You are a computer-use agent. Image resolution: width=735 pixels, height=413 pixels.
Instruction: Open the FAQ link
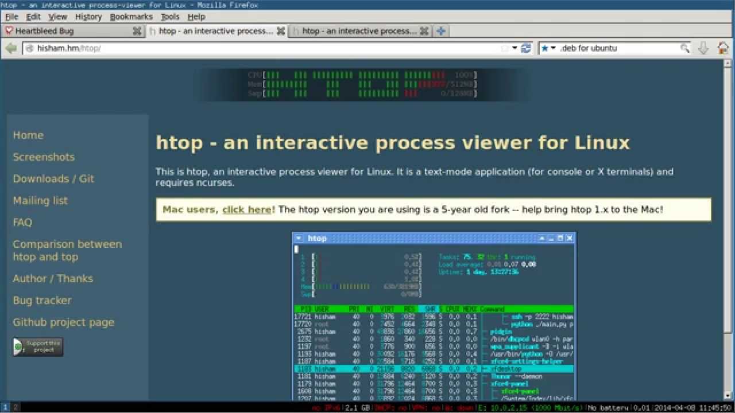pos(22,223)
